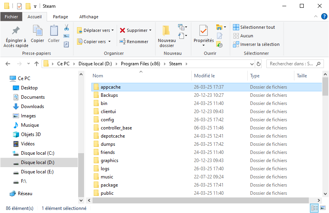Viewport: 329px width, 213px height.
Task: Go back with the left arrow
Action: [8, 64]
